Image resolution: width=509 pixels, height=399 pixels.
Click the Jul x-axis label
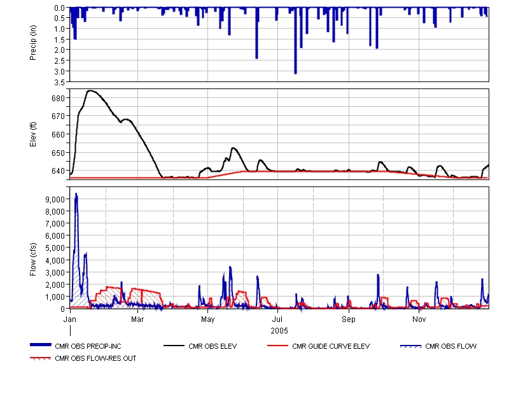click(277, 319)
